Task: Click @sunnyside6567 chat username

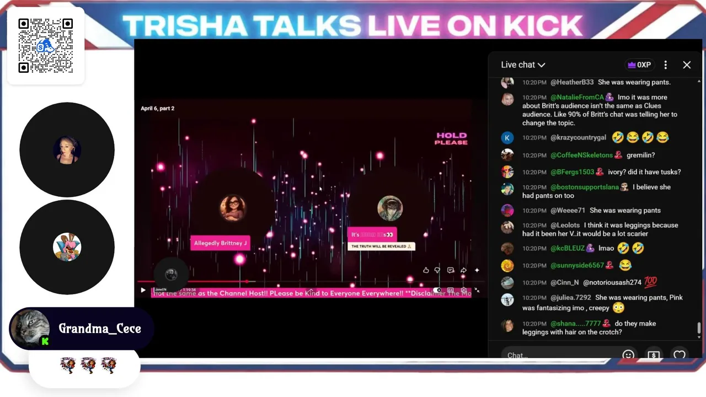Action: pyautogui.click(x=577, y=265)
